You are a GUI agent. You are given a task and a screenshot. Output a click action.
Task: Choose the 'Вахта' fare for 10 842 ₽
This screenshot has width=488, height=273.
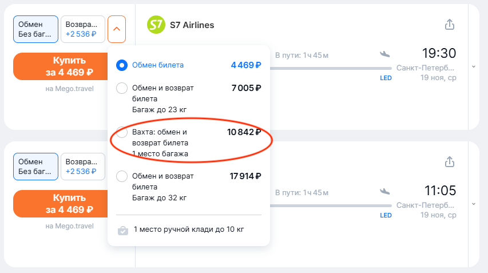point(121,133)
